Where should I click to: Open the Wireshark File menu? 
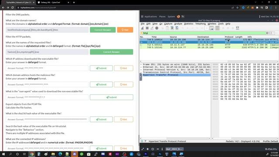pyautogui.click(x=143, y=24)
